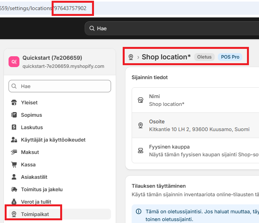Image resolution: width=259 pixels, height=223 pixels.
Task: Click the Sopimus plan icon
Action: [14, 115]
